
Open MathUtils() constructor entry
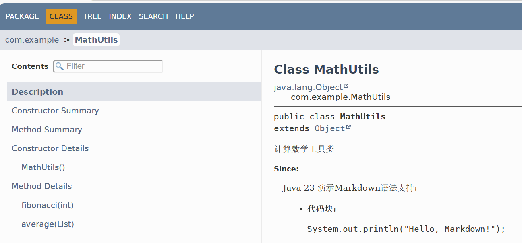(43, 167)
